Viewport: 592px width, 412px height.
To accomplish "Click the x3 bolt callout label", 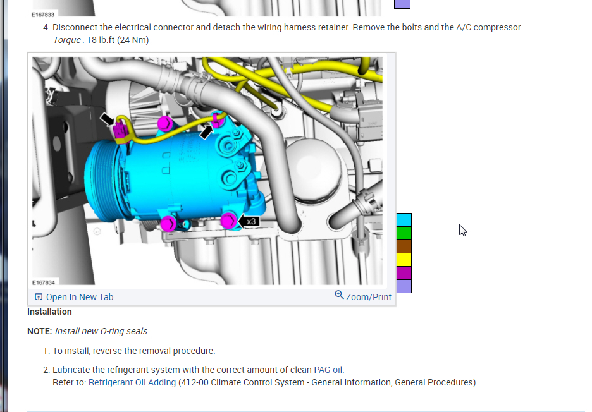I will [250, 221].
